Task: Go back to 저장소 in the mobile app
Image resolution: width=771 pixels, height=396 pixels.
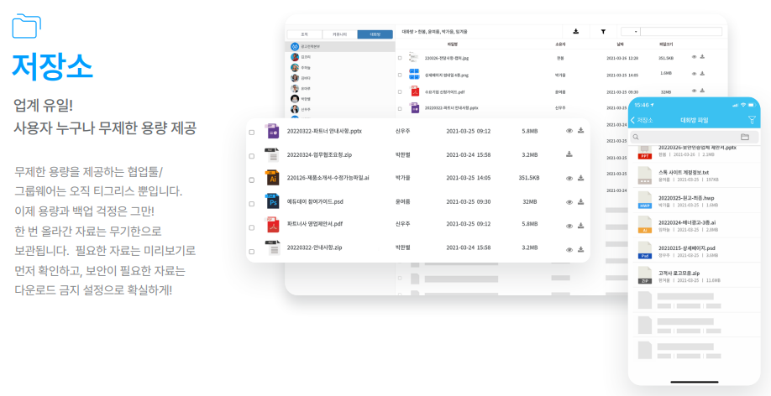Action: 642,120
